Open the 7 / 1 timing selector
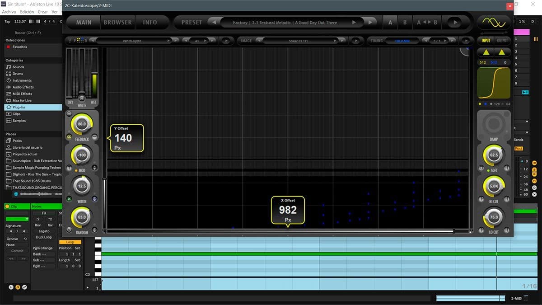542x305 pixels. click(436, 41)
